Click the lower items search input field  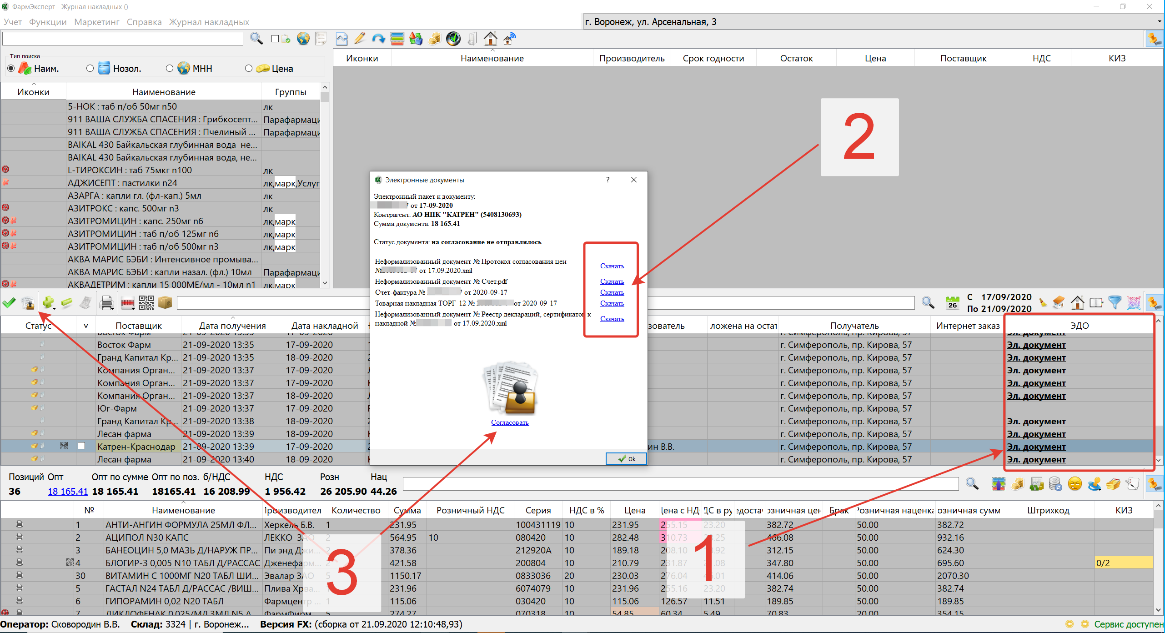[x=681, y=484]
